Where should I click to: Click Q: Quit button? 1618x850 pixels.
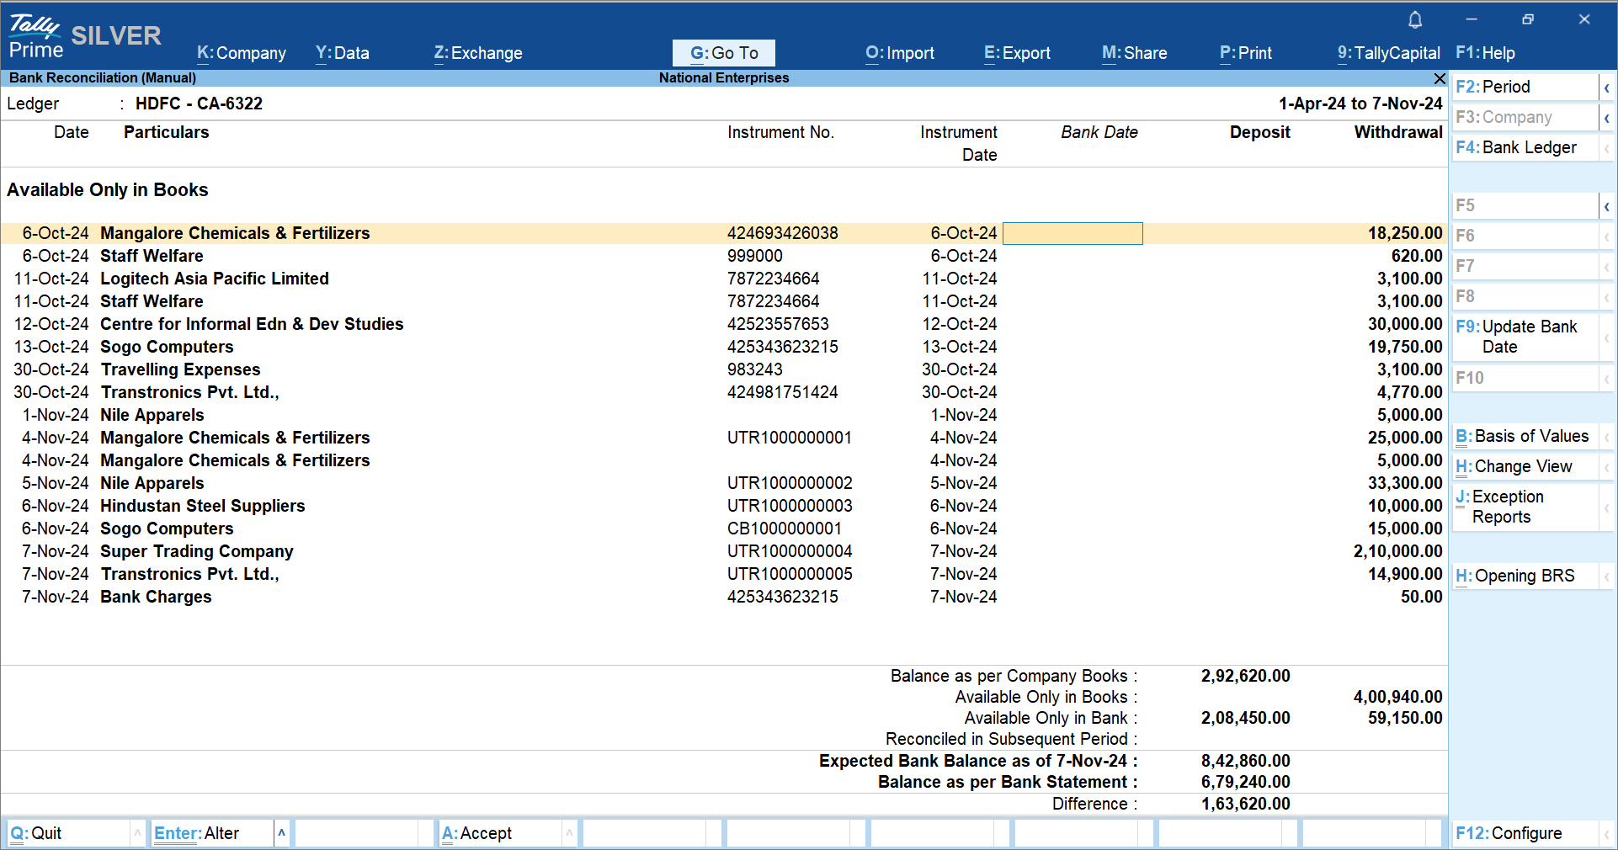click(x=69, y=833)
